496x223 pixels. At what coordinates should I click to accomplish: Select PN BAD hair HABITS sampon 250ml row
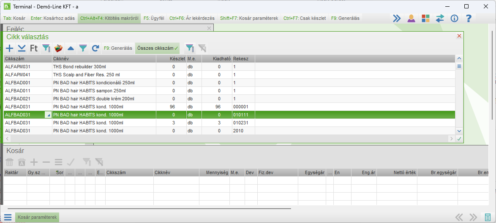(229, 91)
